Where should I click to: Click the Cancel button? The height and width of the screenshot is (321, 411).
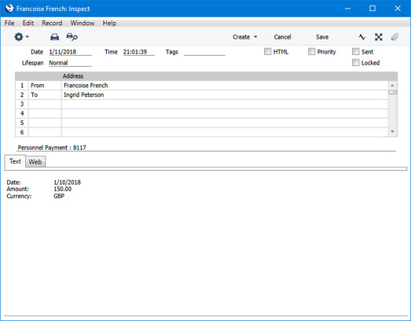[282, 37]
